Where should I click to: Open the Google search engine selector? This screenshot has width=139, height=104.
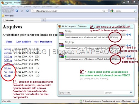pos(112,11)
